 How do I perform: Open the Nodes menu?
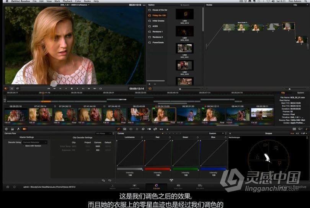(87, 1)
